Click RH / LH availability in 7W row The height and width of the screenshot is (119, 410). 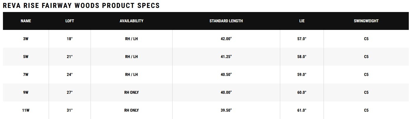pos(131,75)
